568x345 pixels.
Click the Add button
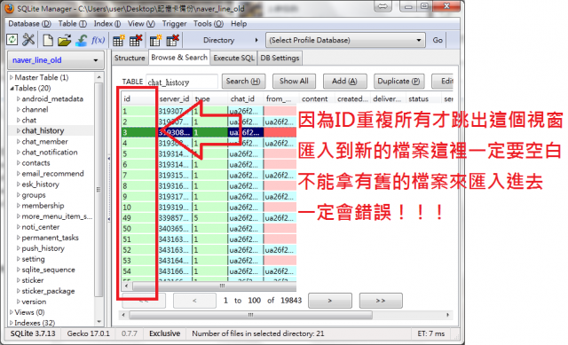pos(344,81)
